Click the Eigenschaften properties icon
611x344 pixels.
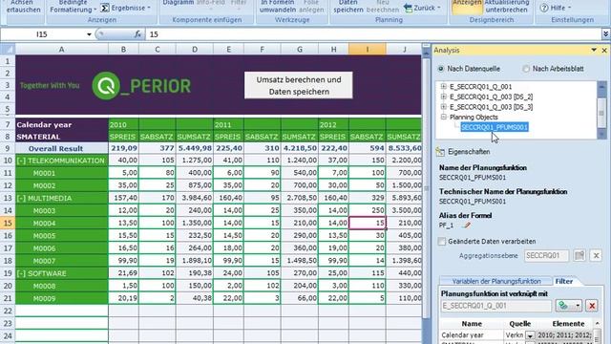tap(440, 152)
